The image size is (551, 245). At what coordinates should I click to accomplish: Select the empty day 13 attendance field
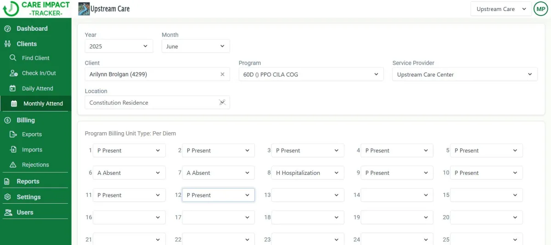coord(308,195)
